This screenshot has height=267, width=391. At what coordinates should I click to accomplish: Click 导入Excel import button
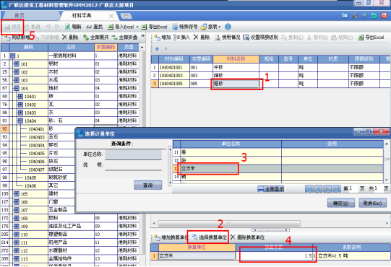(121, 27)
